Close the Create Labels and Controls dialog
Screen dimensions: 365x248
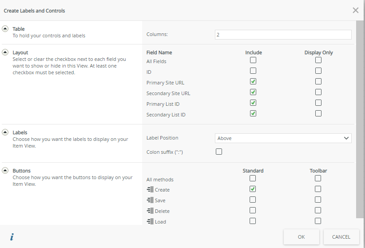coord(355,10)
